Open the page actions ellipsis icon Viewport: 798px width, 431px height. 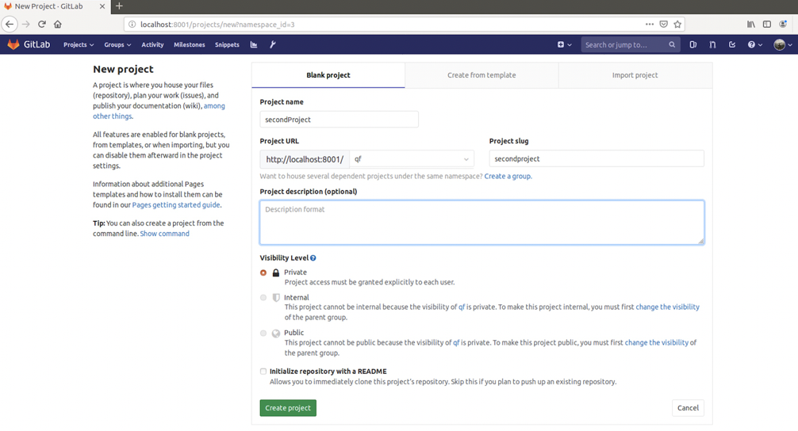click(650, 24)
